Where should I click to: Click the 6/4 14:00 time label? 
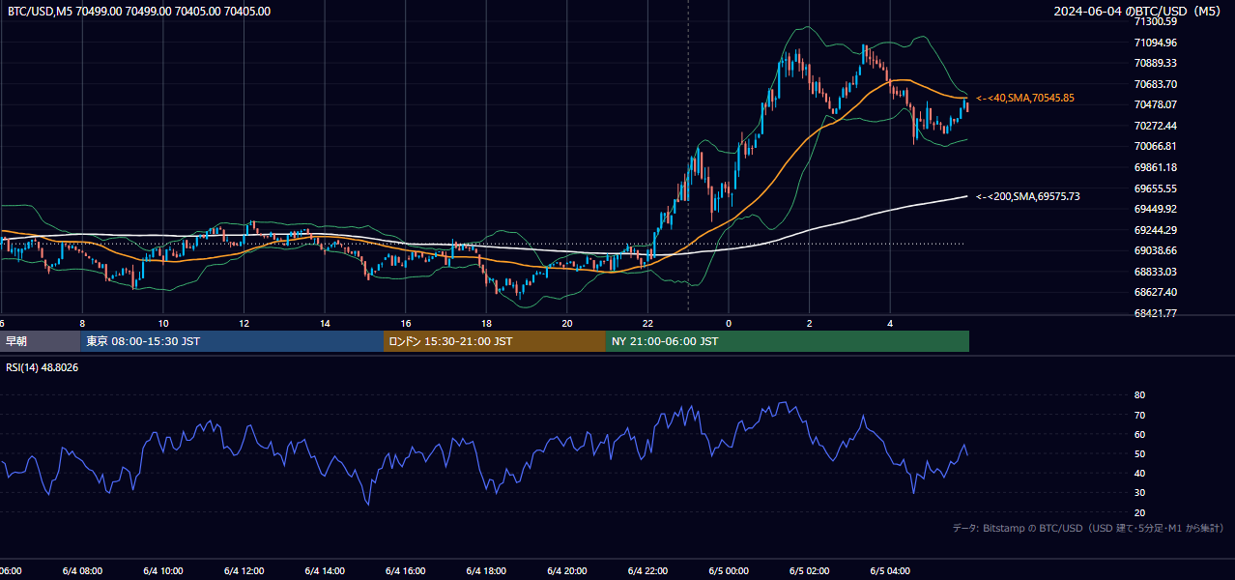324,571
